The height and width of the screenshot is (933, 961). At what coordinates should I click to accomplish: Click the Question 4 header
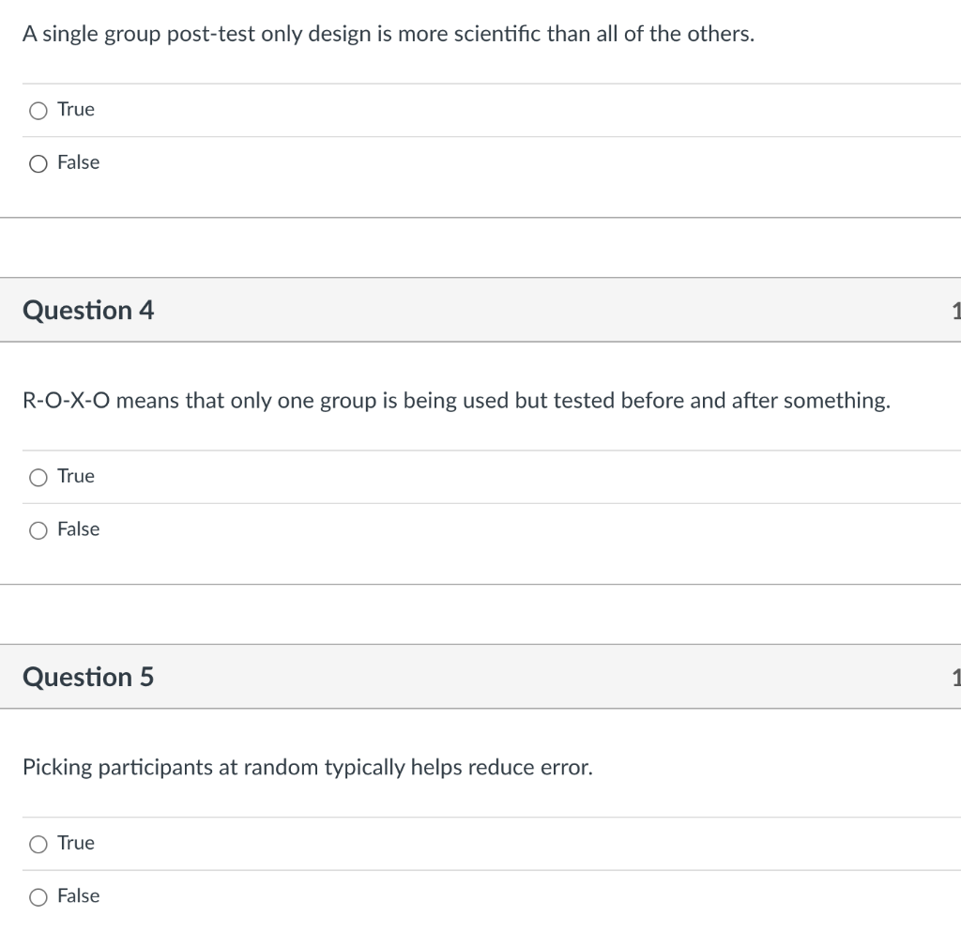(89, 310)
